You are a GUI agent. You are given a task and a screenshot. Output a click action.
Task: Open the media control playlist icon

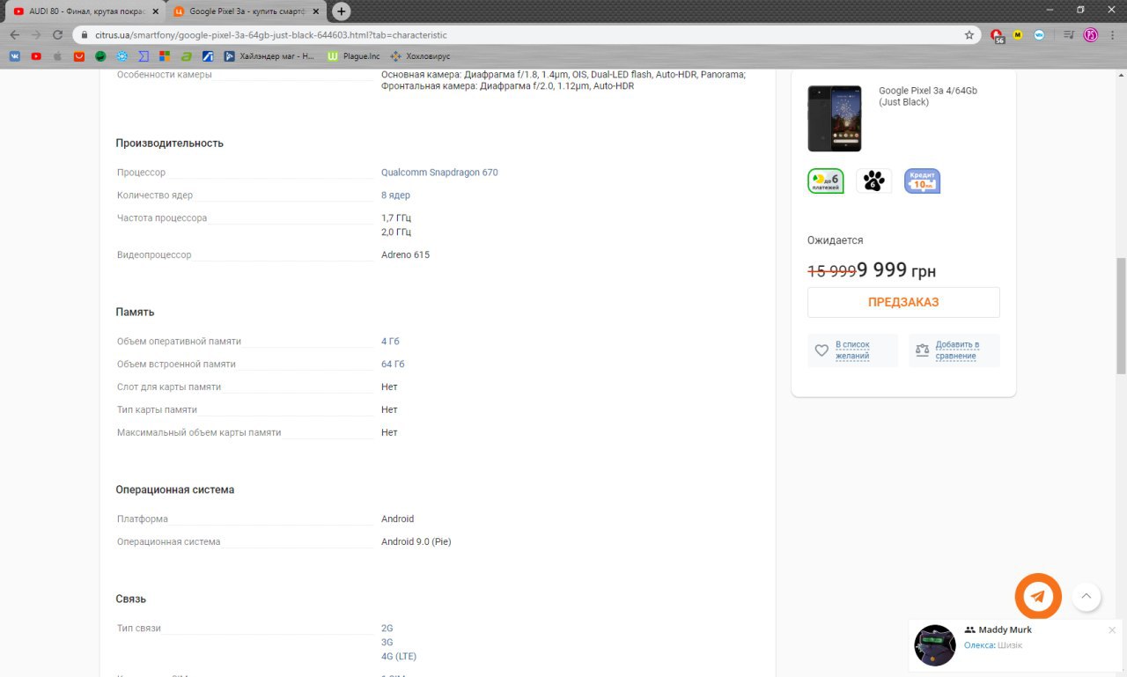1068,35
